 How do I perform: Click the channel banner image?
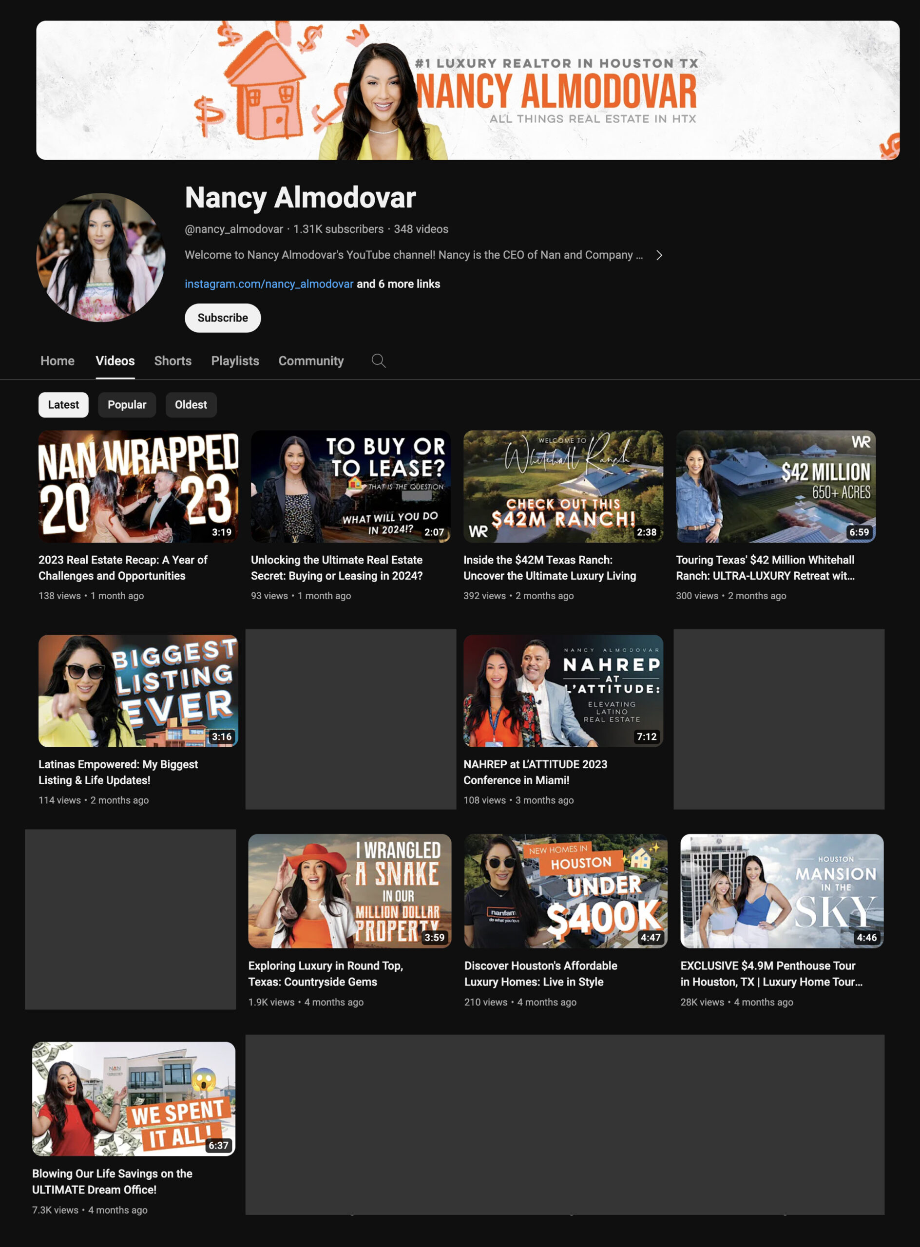468,90
